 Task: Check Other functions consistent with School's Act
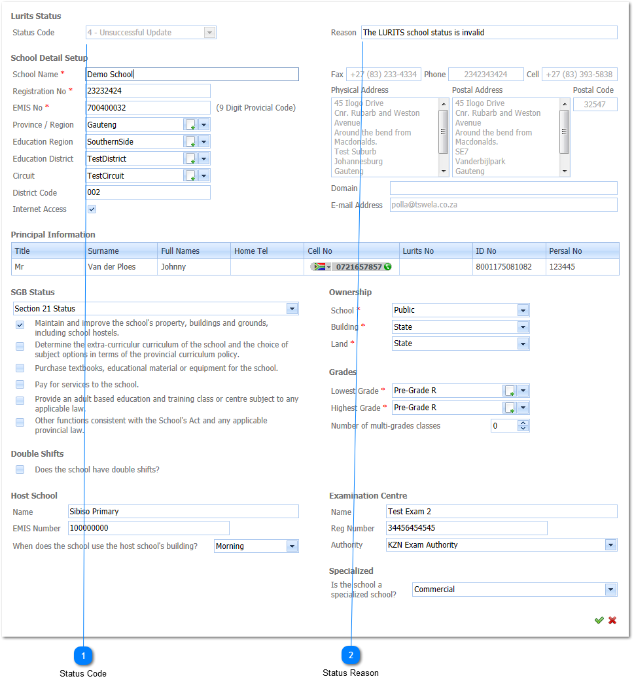tap(20, 422)
